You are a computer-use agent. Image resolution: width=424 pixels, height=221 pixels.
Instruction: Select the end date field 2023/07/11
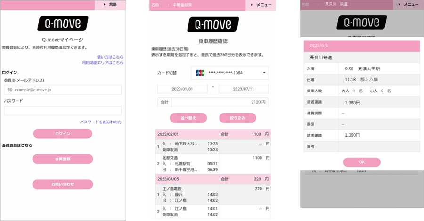244,89
